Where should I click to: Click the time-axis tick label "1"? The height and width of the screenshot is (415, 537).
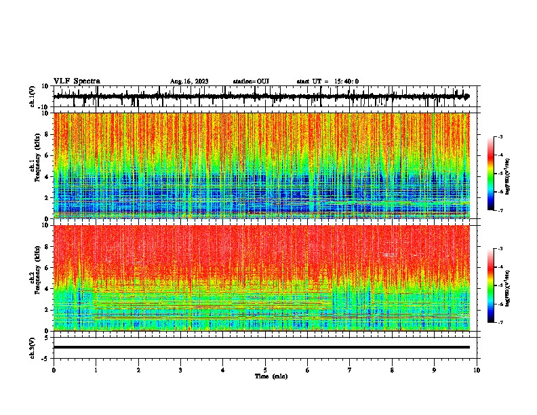coord(96,370)
